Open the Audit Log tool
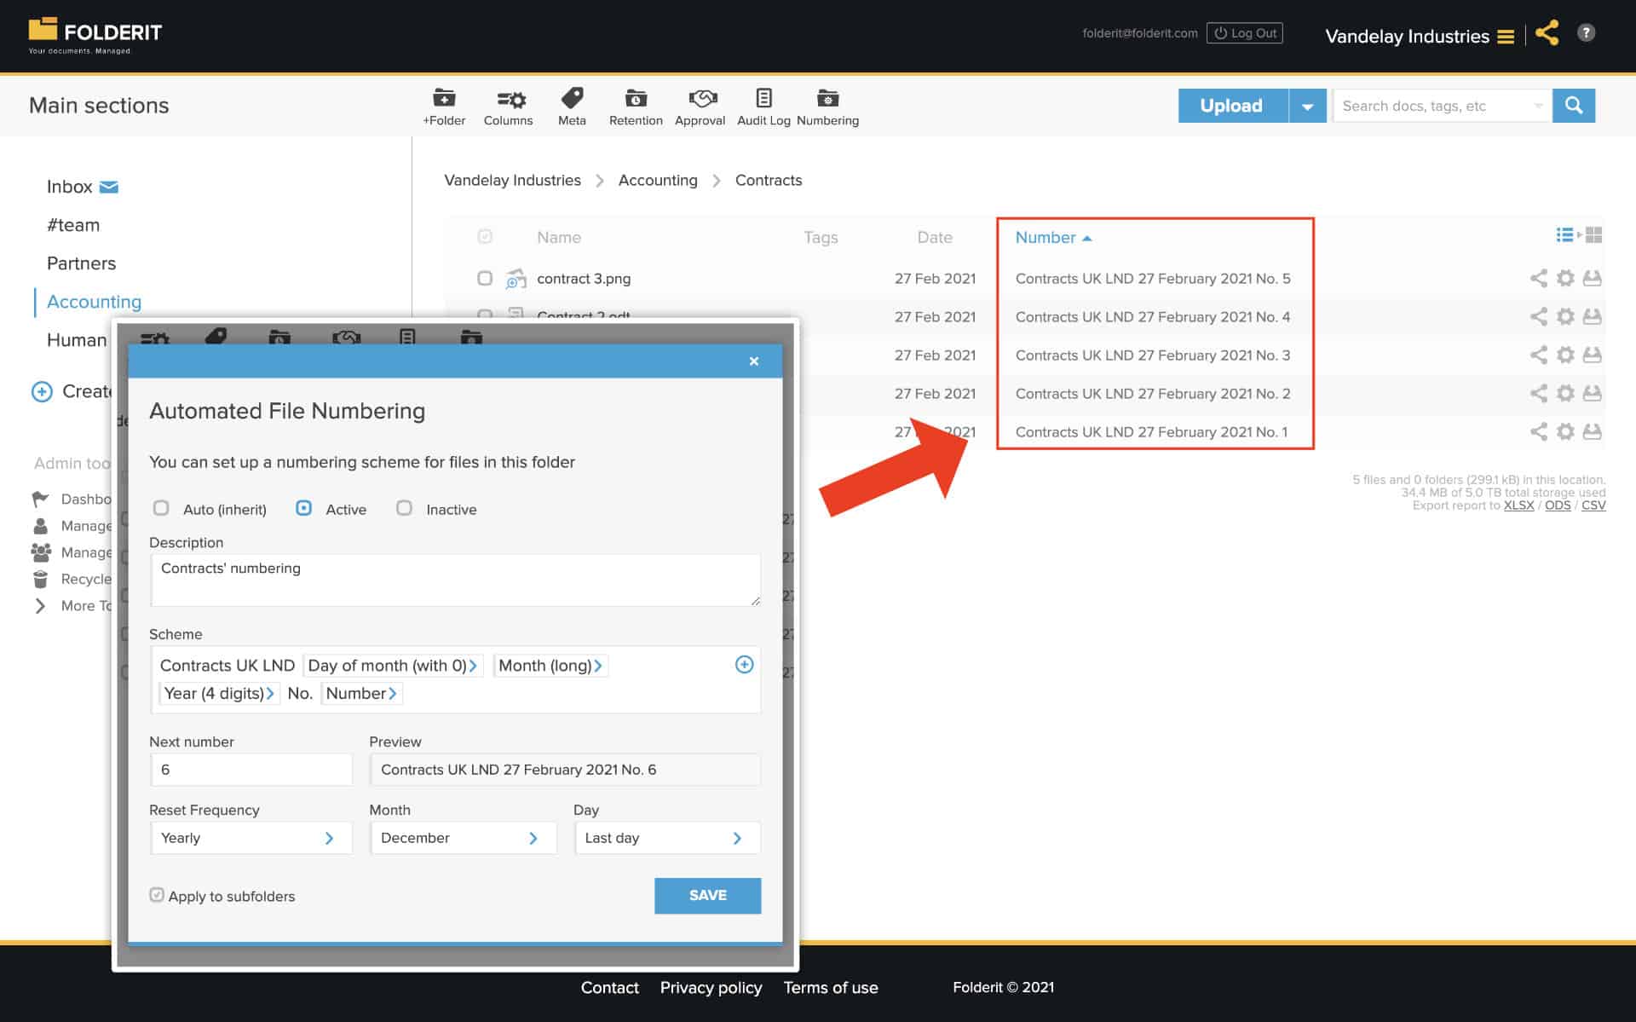The width and height of the screenshot is (1636, 1022). [762, 106]
